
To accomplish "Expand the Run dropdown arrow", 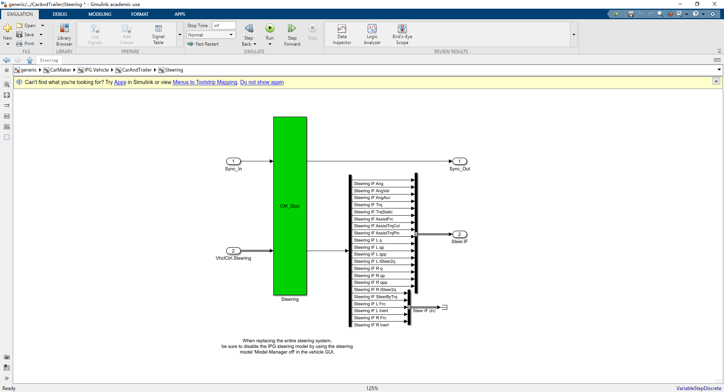I will [x=270, y=44].
